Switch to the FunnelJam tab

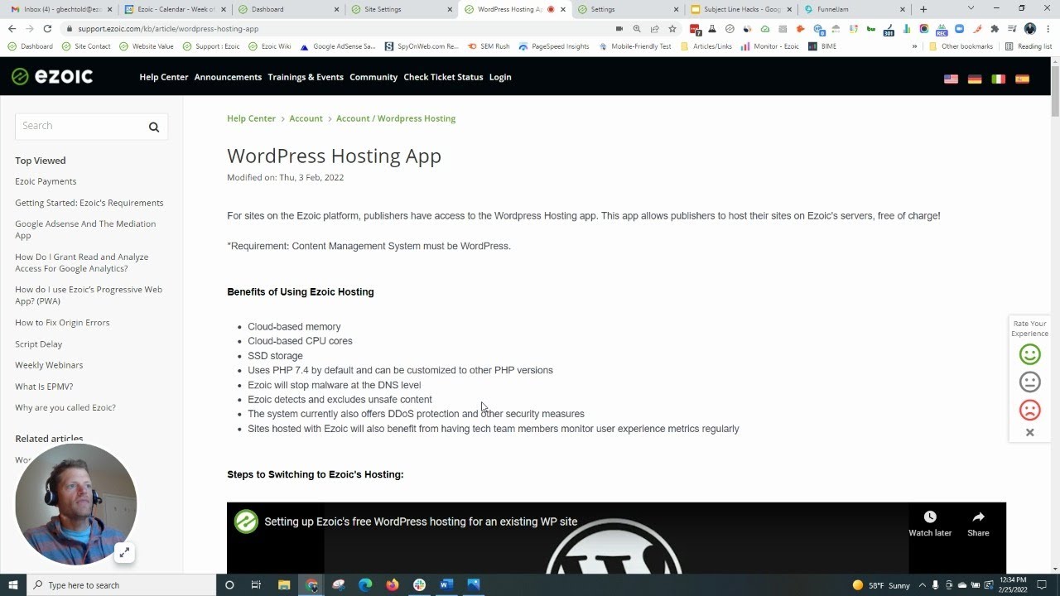tap(854, 9)
